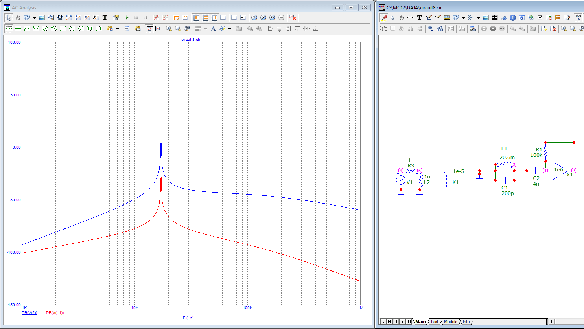The height and width of the screenshot is (329, 584).
Task: Select the wire tool in schematic toolbar
Action: click(x=428, y=17)
